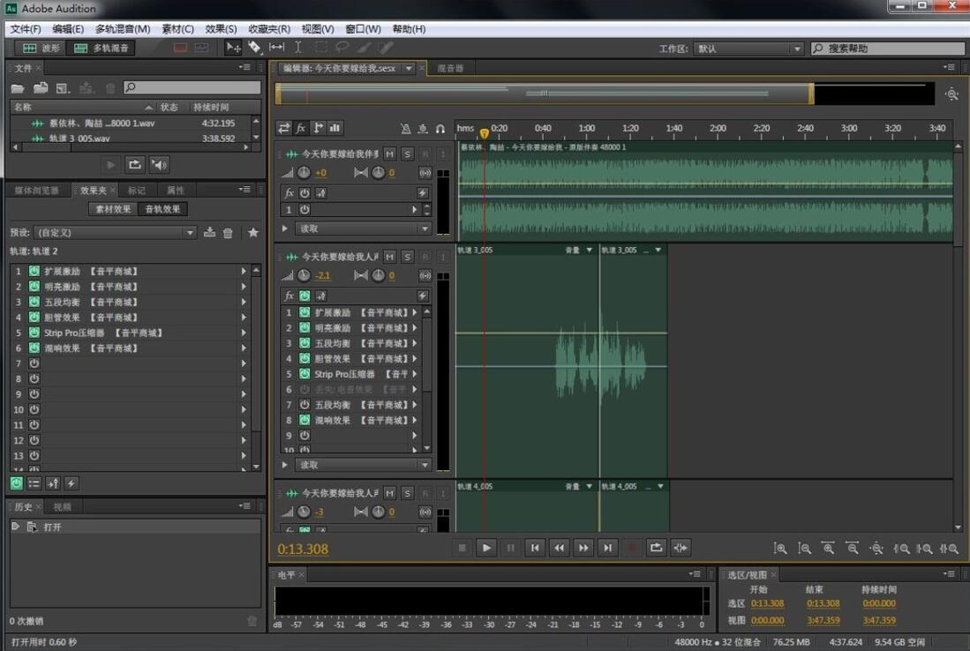Adjust third track pan knob
The image size is (970, 651).
click(x=378, y=512)
